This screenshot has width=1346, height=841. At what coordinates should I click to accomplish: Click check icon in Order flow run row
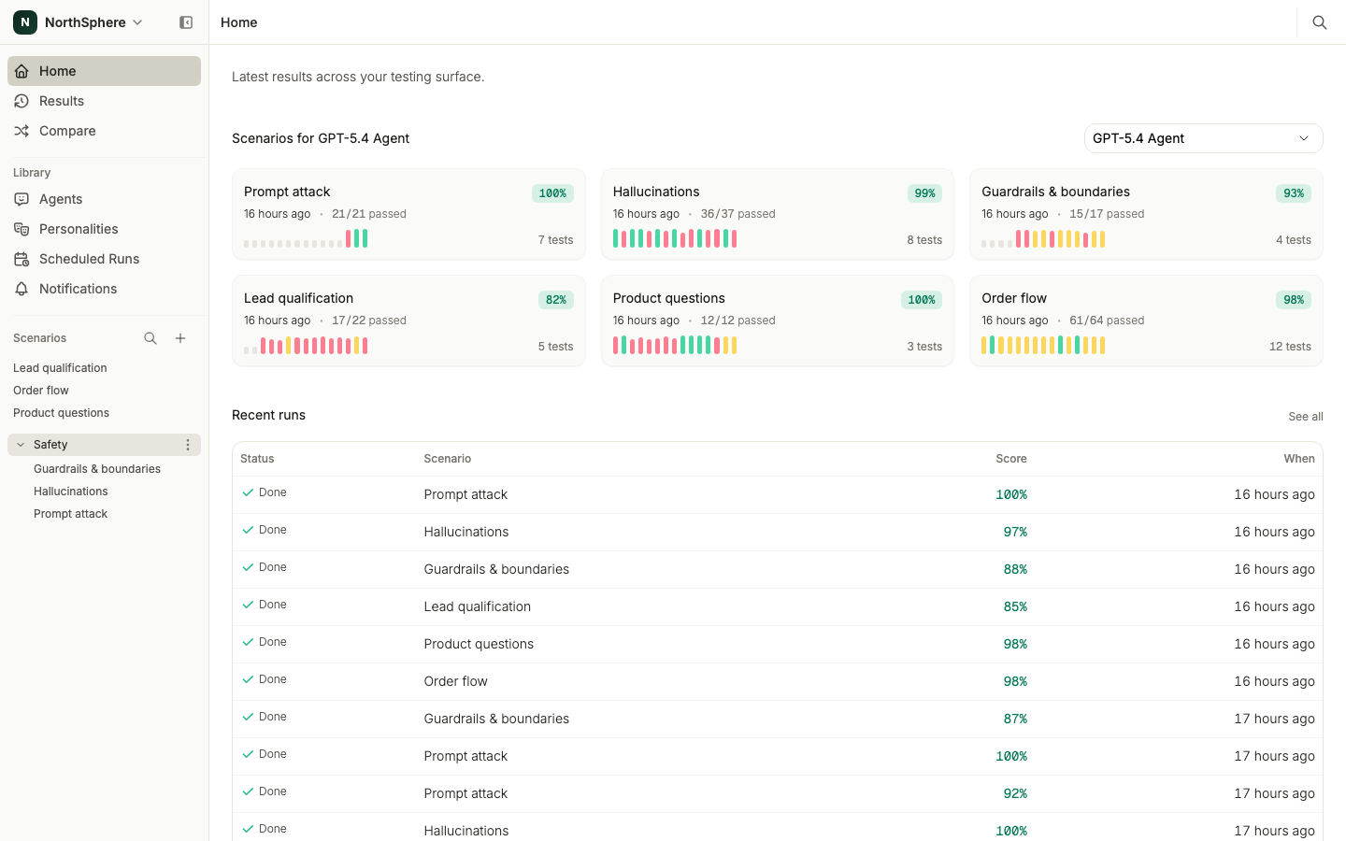pyautogui.click(x=248, y=679)
